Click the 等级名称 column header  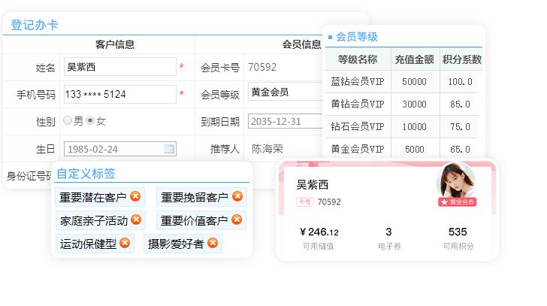tap(358, 59)
